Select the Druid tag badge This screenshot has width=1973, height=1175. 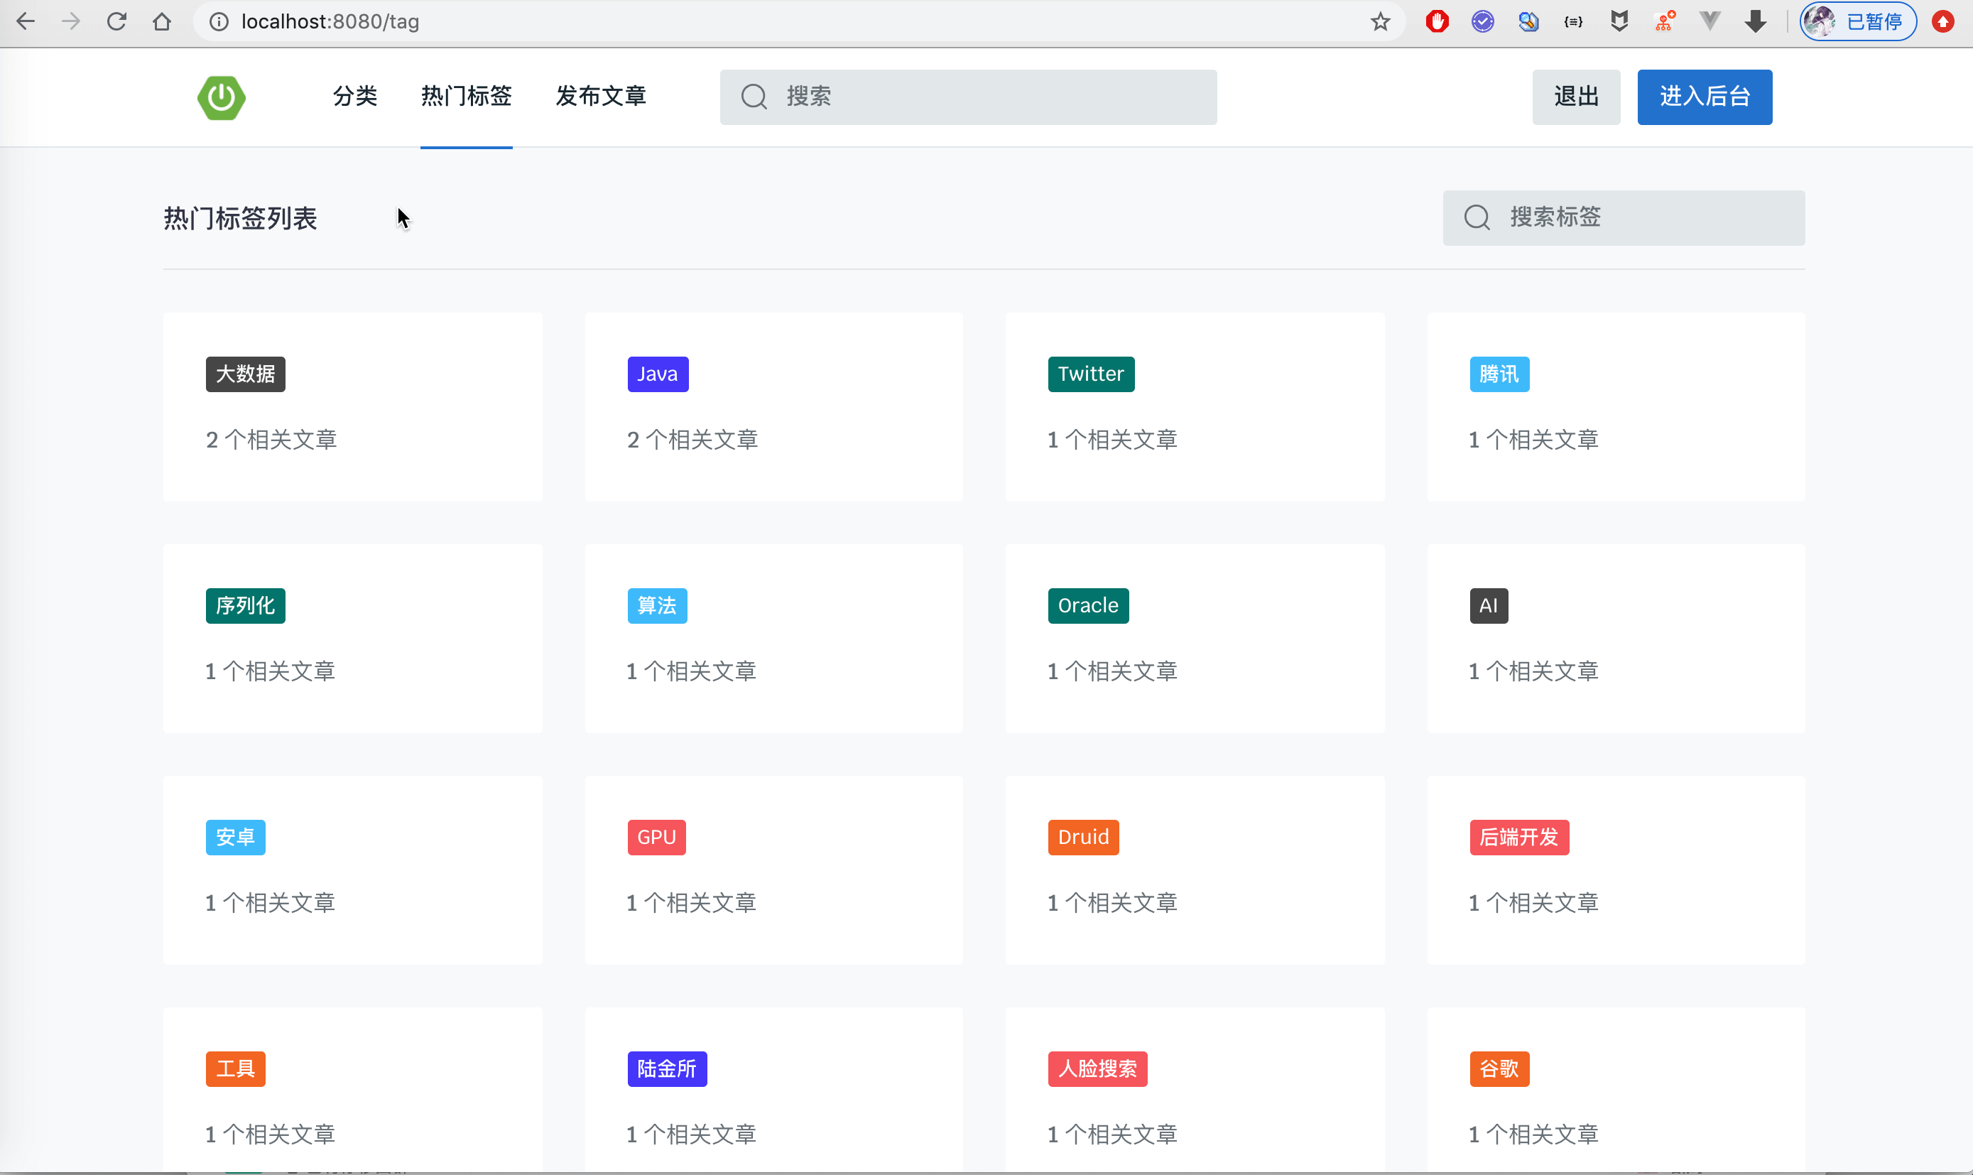coord(1084,837)
